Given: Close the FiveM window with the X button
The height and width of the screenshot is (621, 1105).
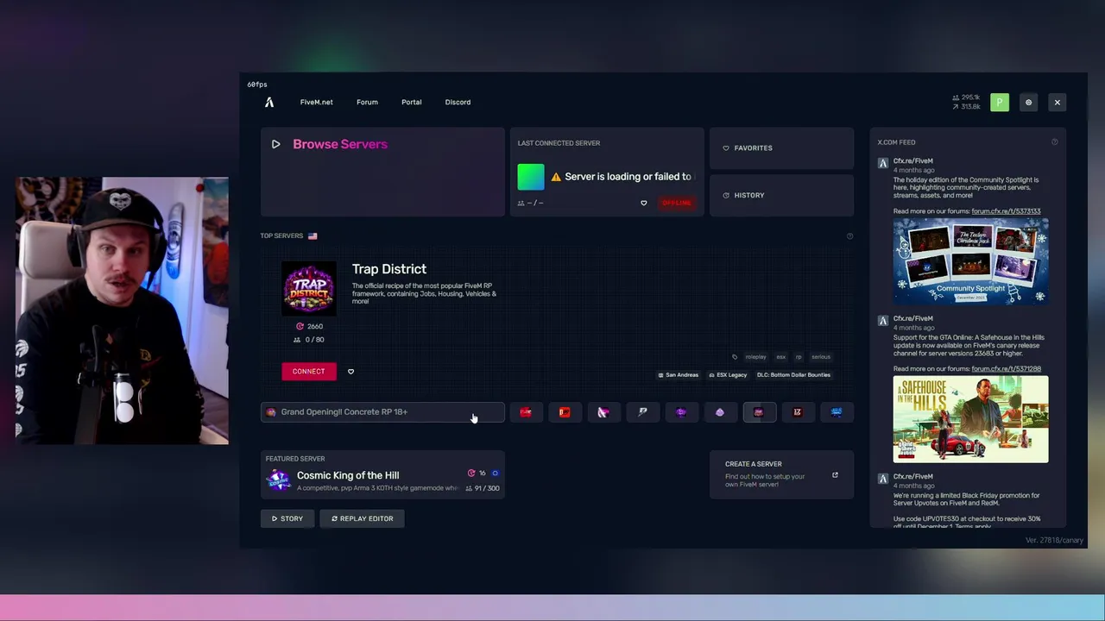Looking at the screenshot, I should tap(1057, 103).
